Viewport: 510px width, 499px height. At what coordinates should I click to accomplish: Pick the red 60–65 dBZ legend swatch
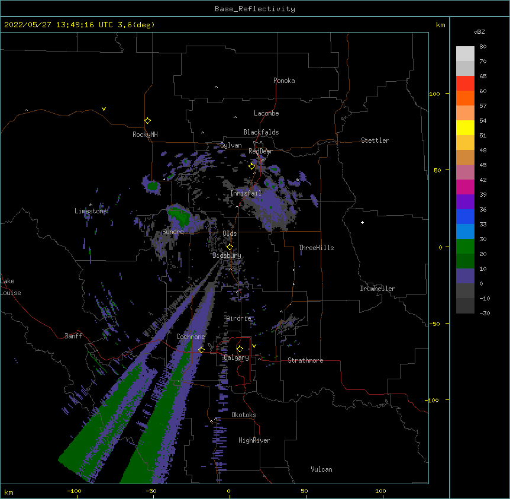pos(465,83)
